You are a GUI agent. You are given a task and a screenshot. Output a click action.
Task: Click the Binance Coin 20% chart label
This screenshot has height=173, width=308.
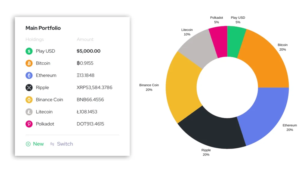point(149,87)
